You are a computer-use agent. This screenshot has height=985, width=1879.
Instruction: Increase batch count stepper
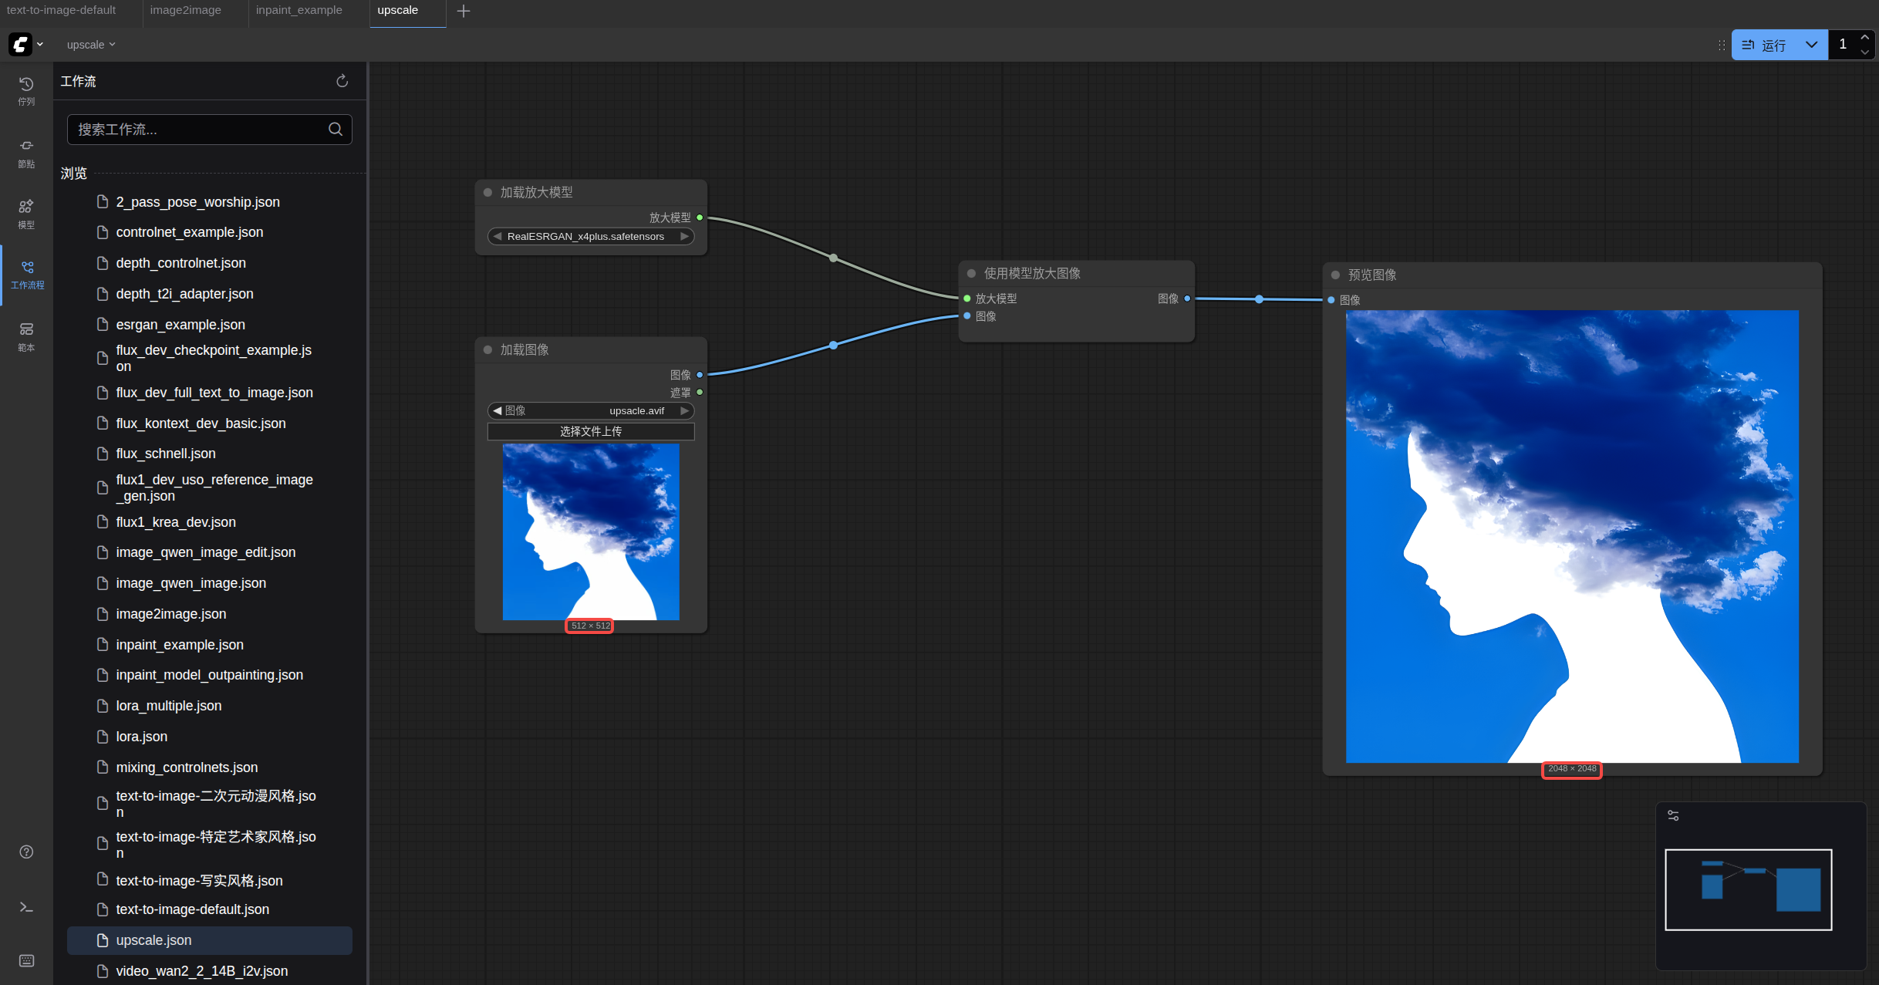tap(1864, 37)
